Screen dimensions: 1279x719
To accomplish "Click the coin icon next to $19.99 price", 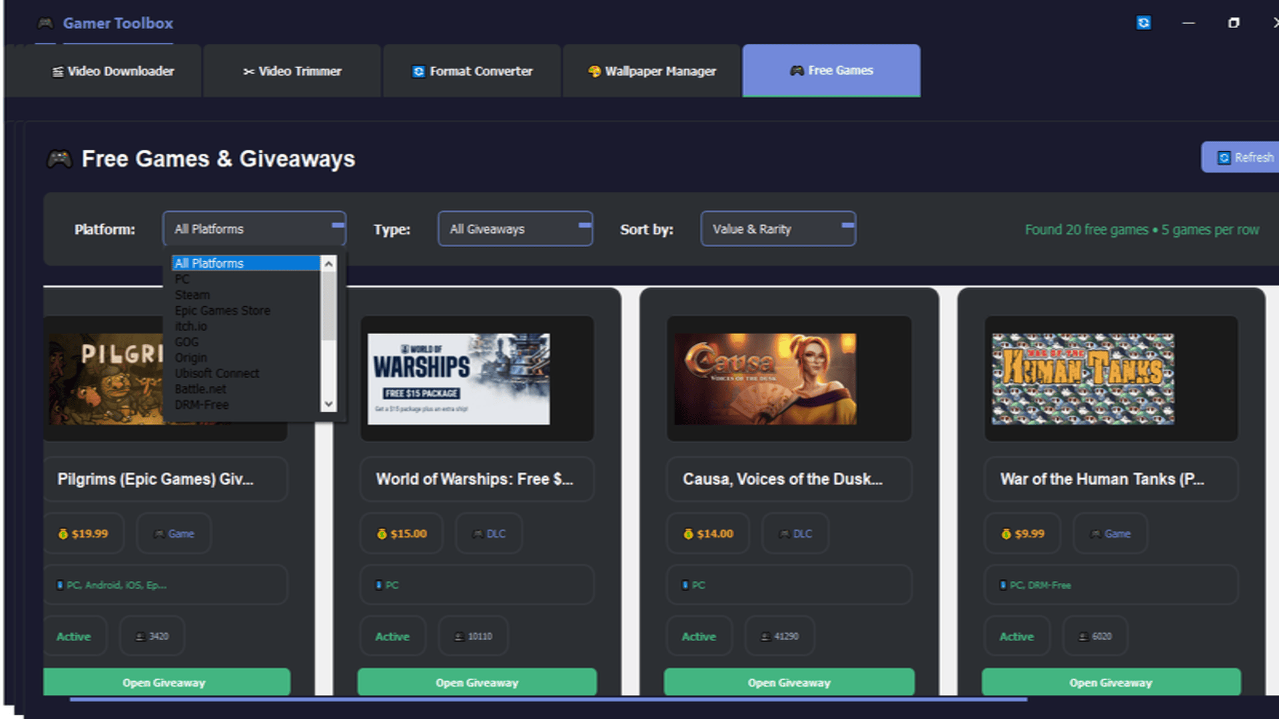I will [65, 533].
